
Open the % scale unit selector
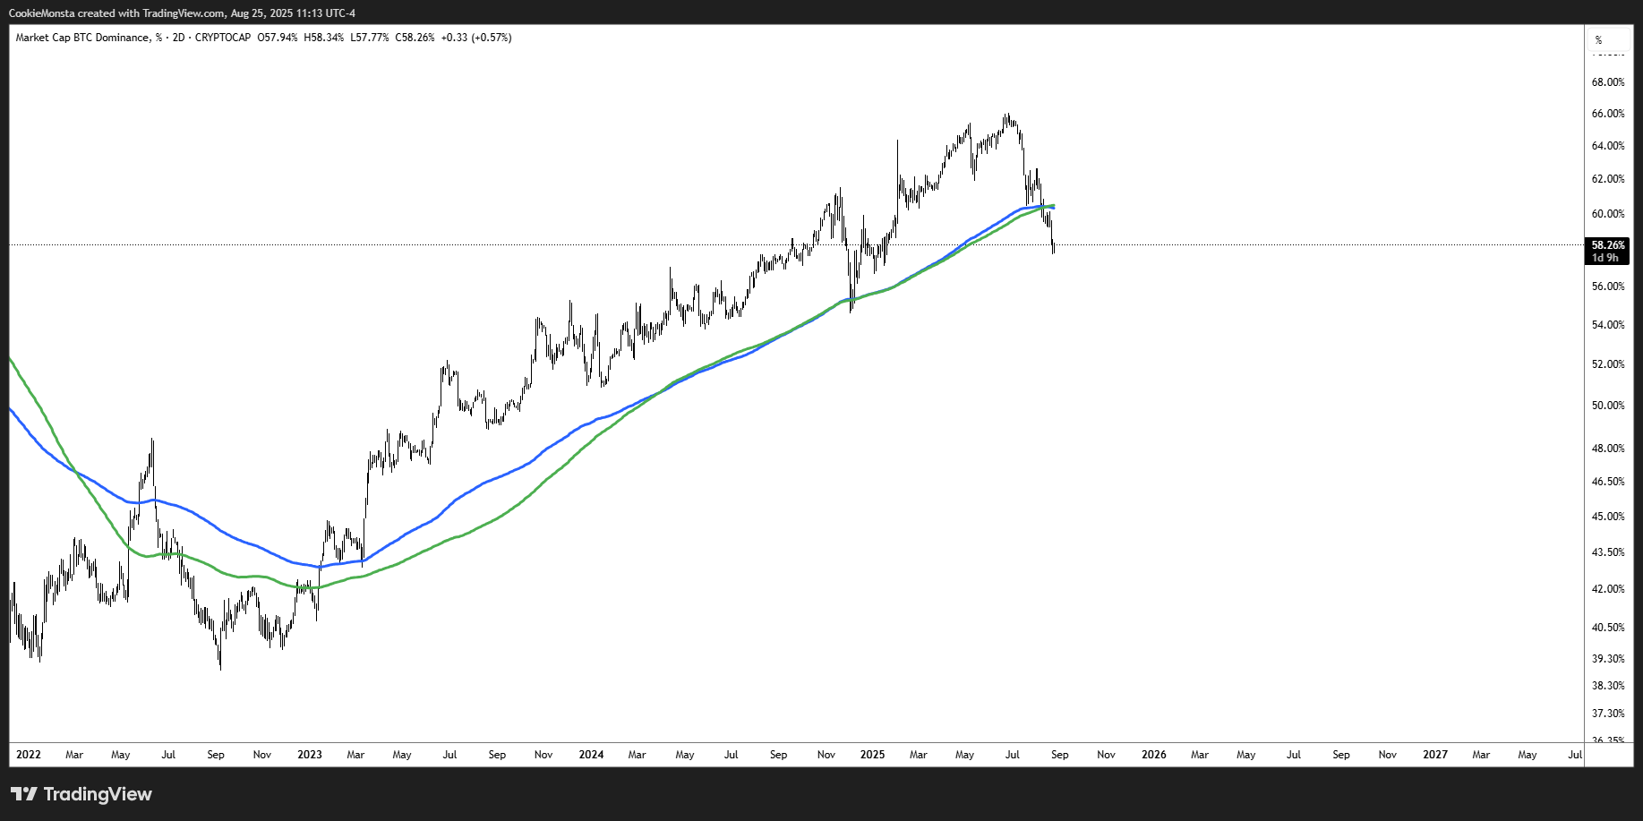(x=1598, y=40)
